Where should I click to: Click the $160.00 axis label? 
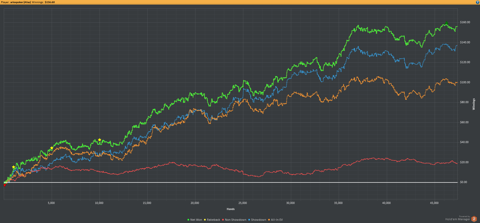pyautogui.click(x=465, y=22)
